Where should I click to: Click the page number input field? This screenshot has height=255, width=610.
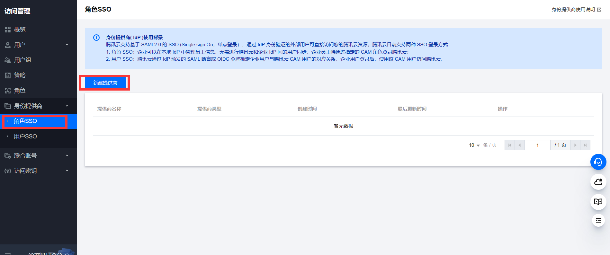point(537,145)
